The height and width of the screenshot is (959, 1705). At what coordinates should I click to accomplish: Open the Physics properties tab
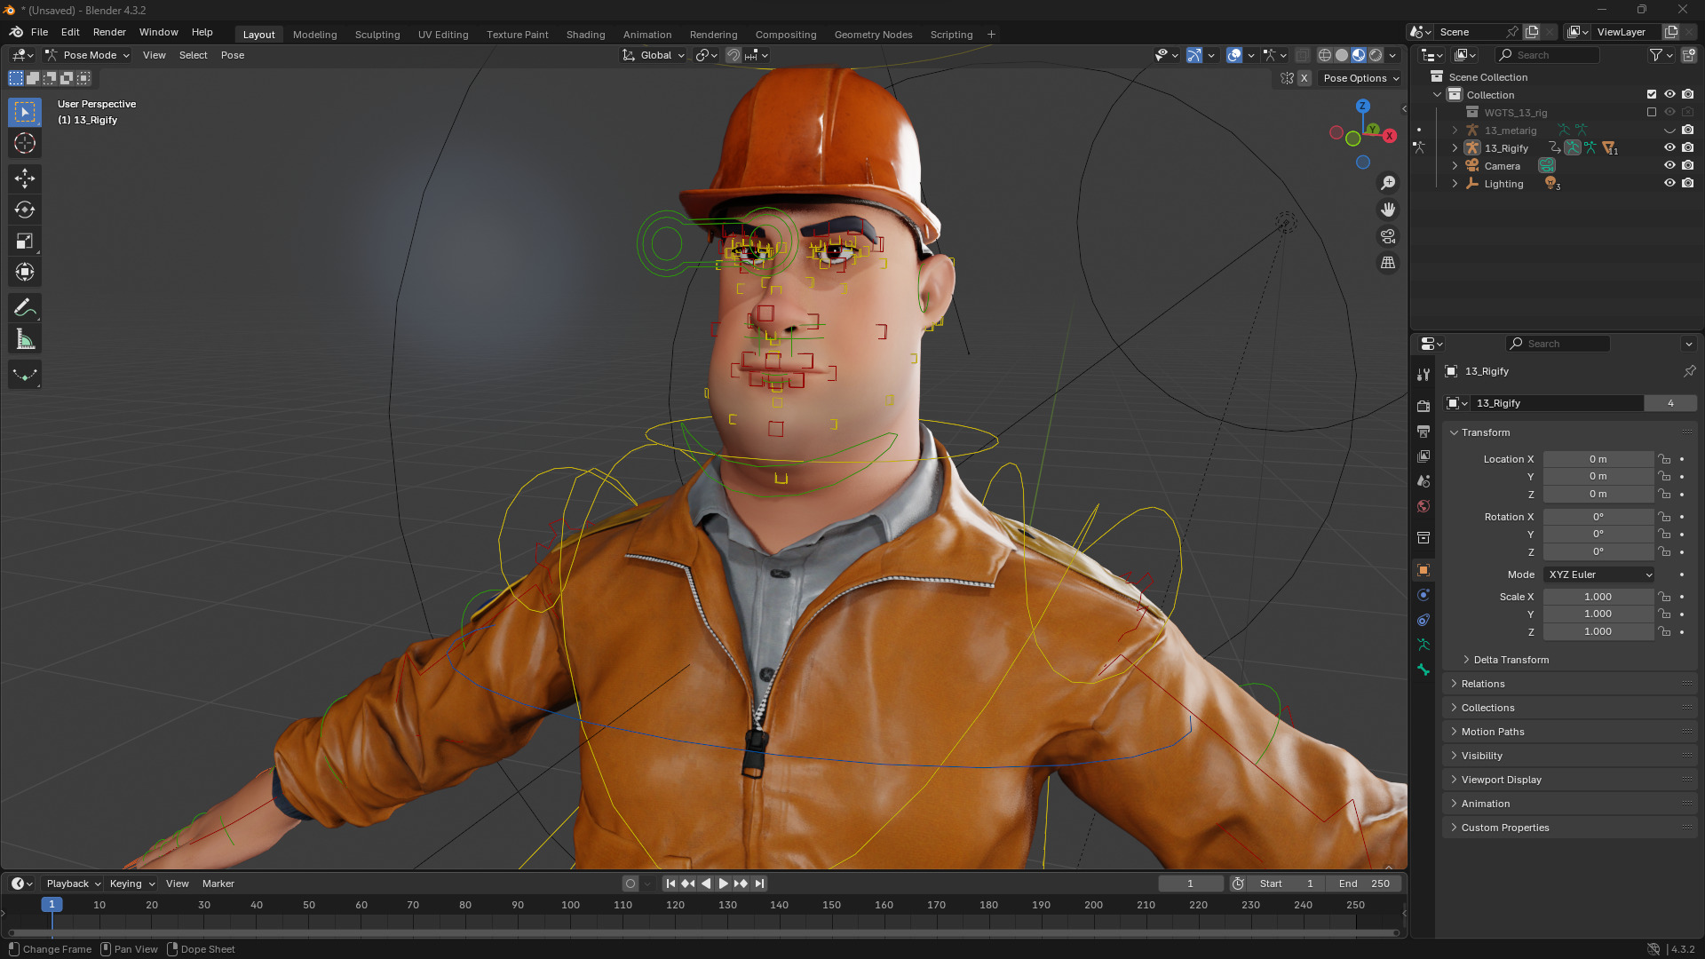pos(1423,595)
